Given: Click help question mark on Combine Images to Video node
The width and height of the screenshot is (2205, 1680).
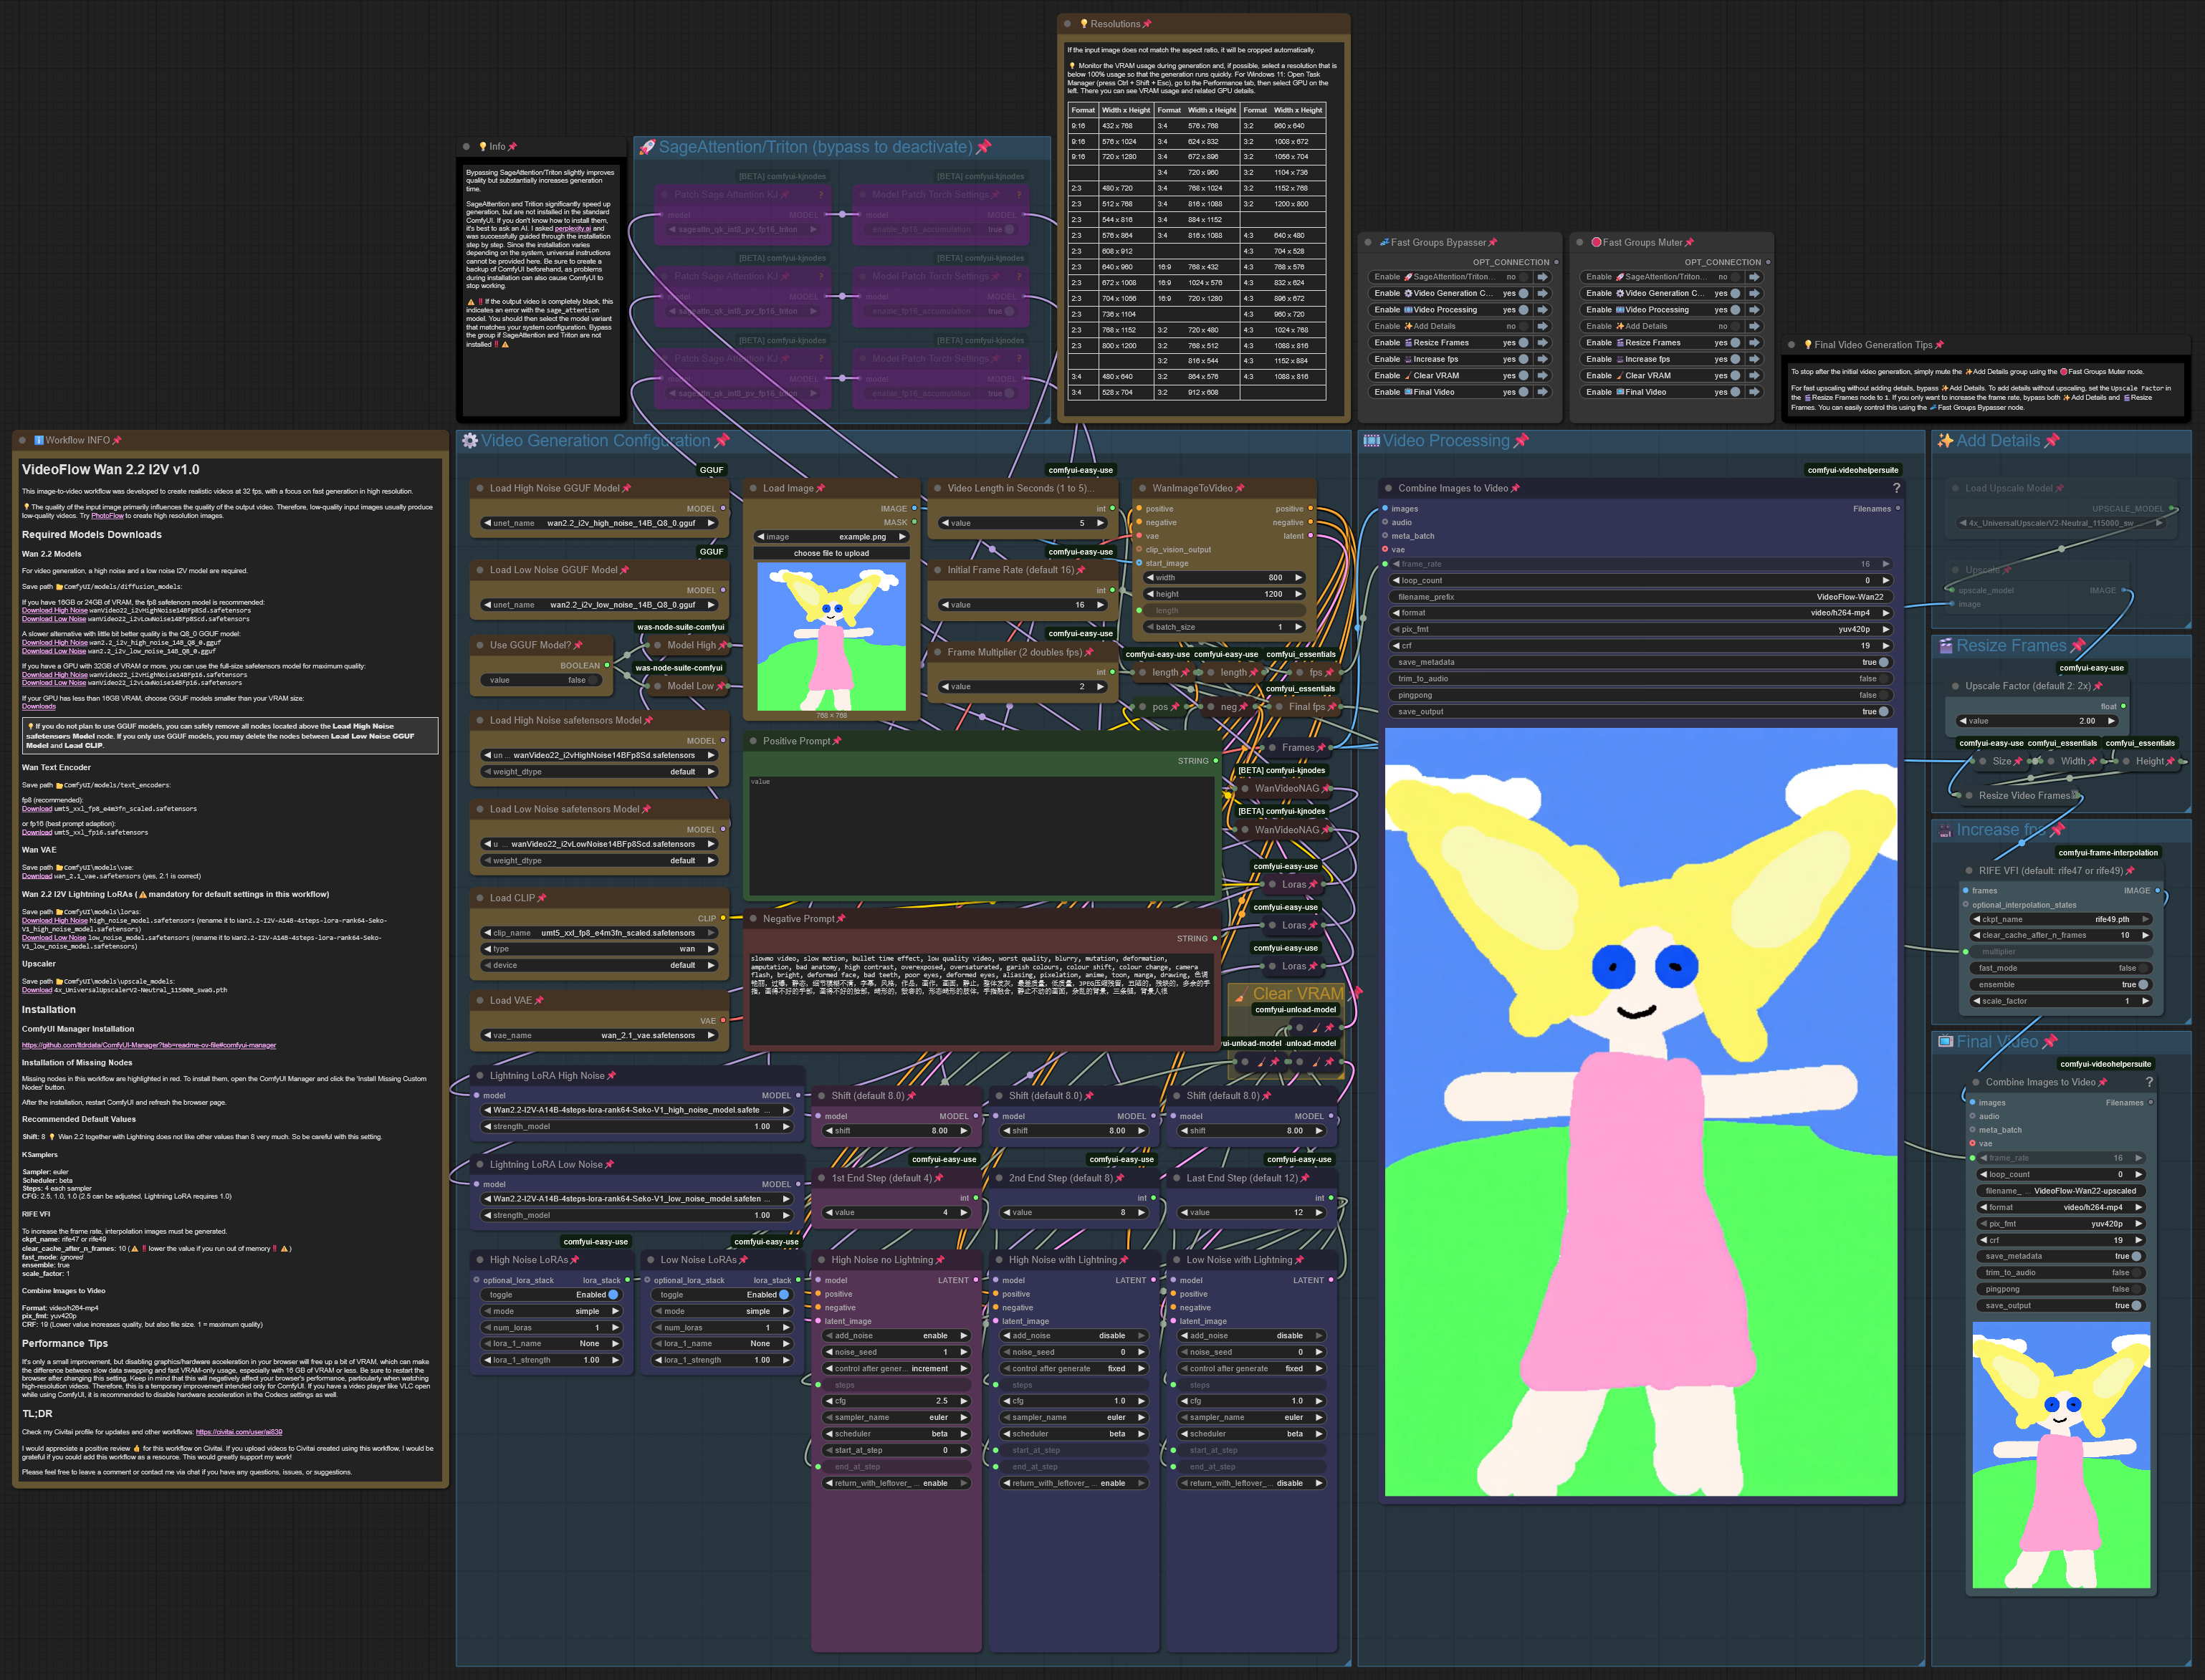Looking at the screenshot, I should [x=1896, y=488].
